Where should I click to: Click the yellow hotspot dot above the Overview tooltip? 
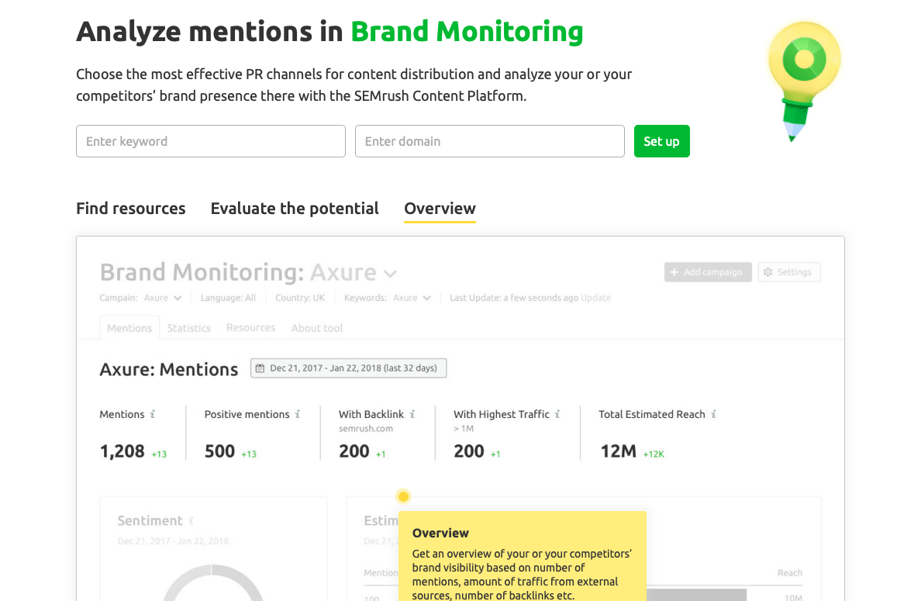[403, 496]
